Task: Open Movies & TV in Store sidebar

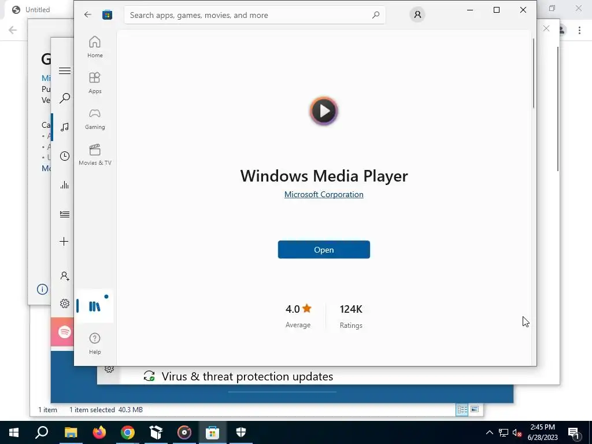Action: 95,154
